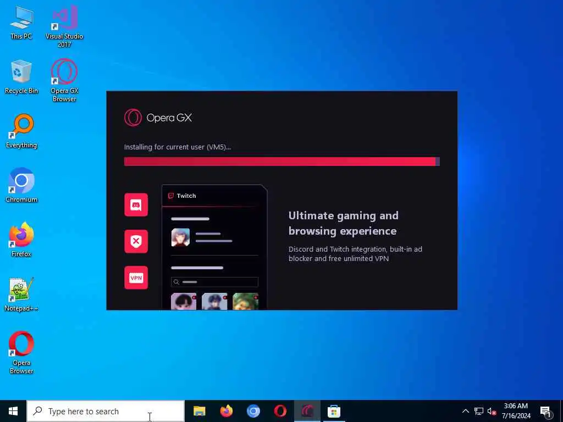The width and height of the screenshot is (563, 422).
Task: Click the muted volume tray icon
Action: click(x=492, y=411)
